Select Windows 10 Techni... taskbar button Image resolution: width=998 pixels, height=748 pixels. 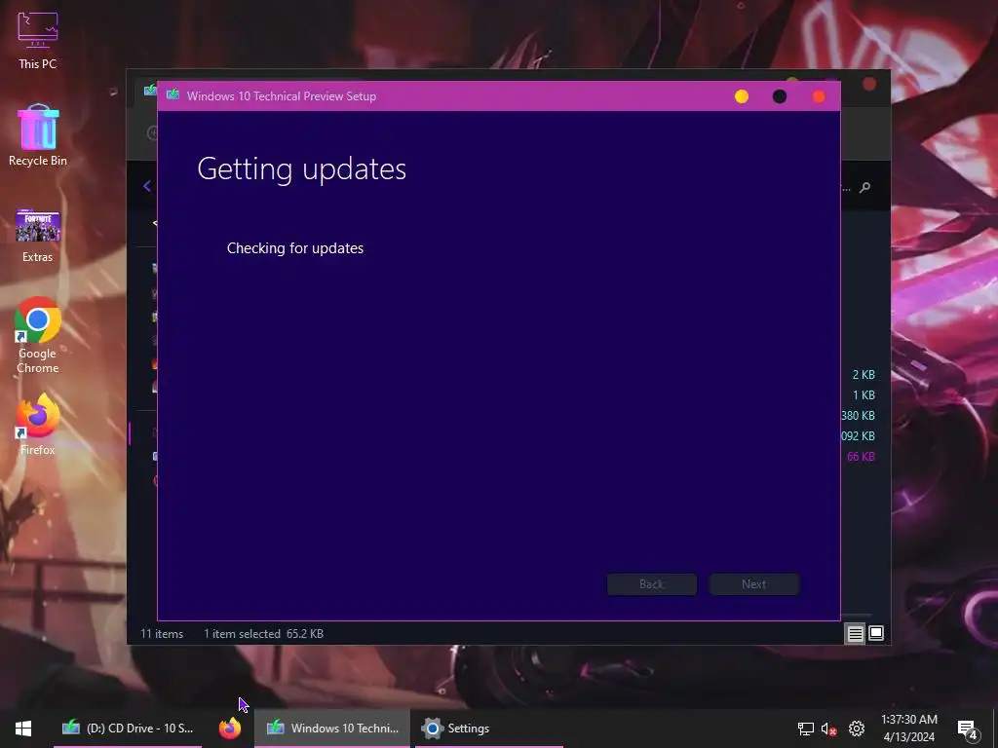point(332,729)
